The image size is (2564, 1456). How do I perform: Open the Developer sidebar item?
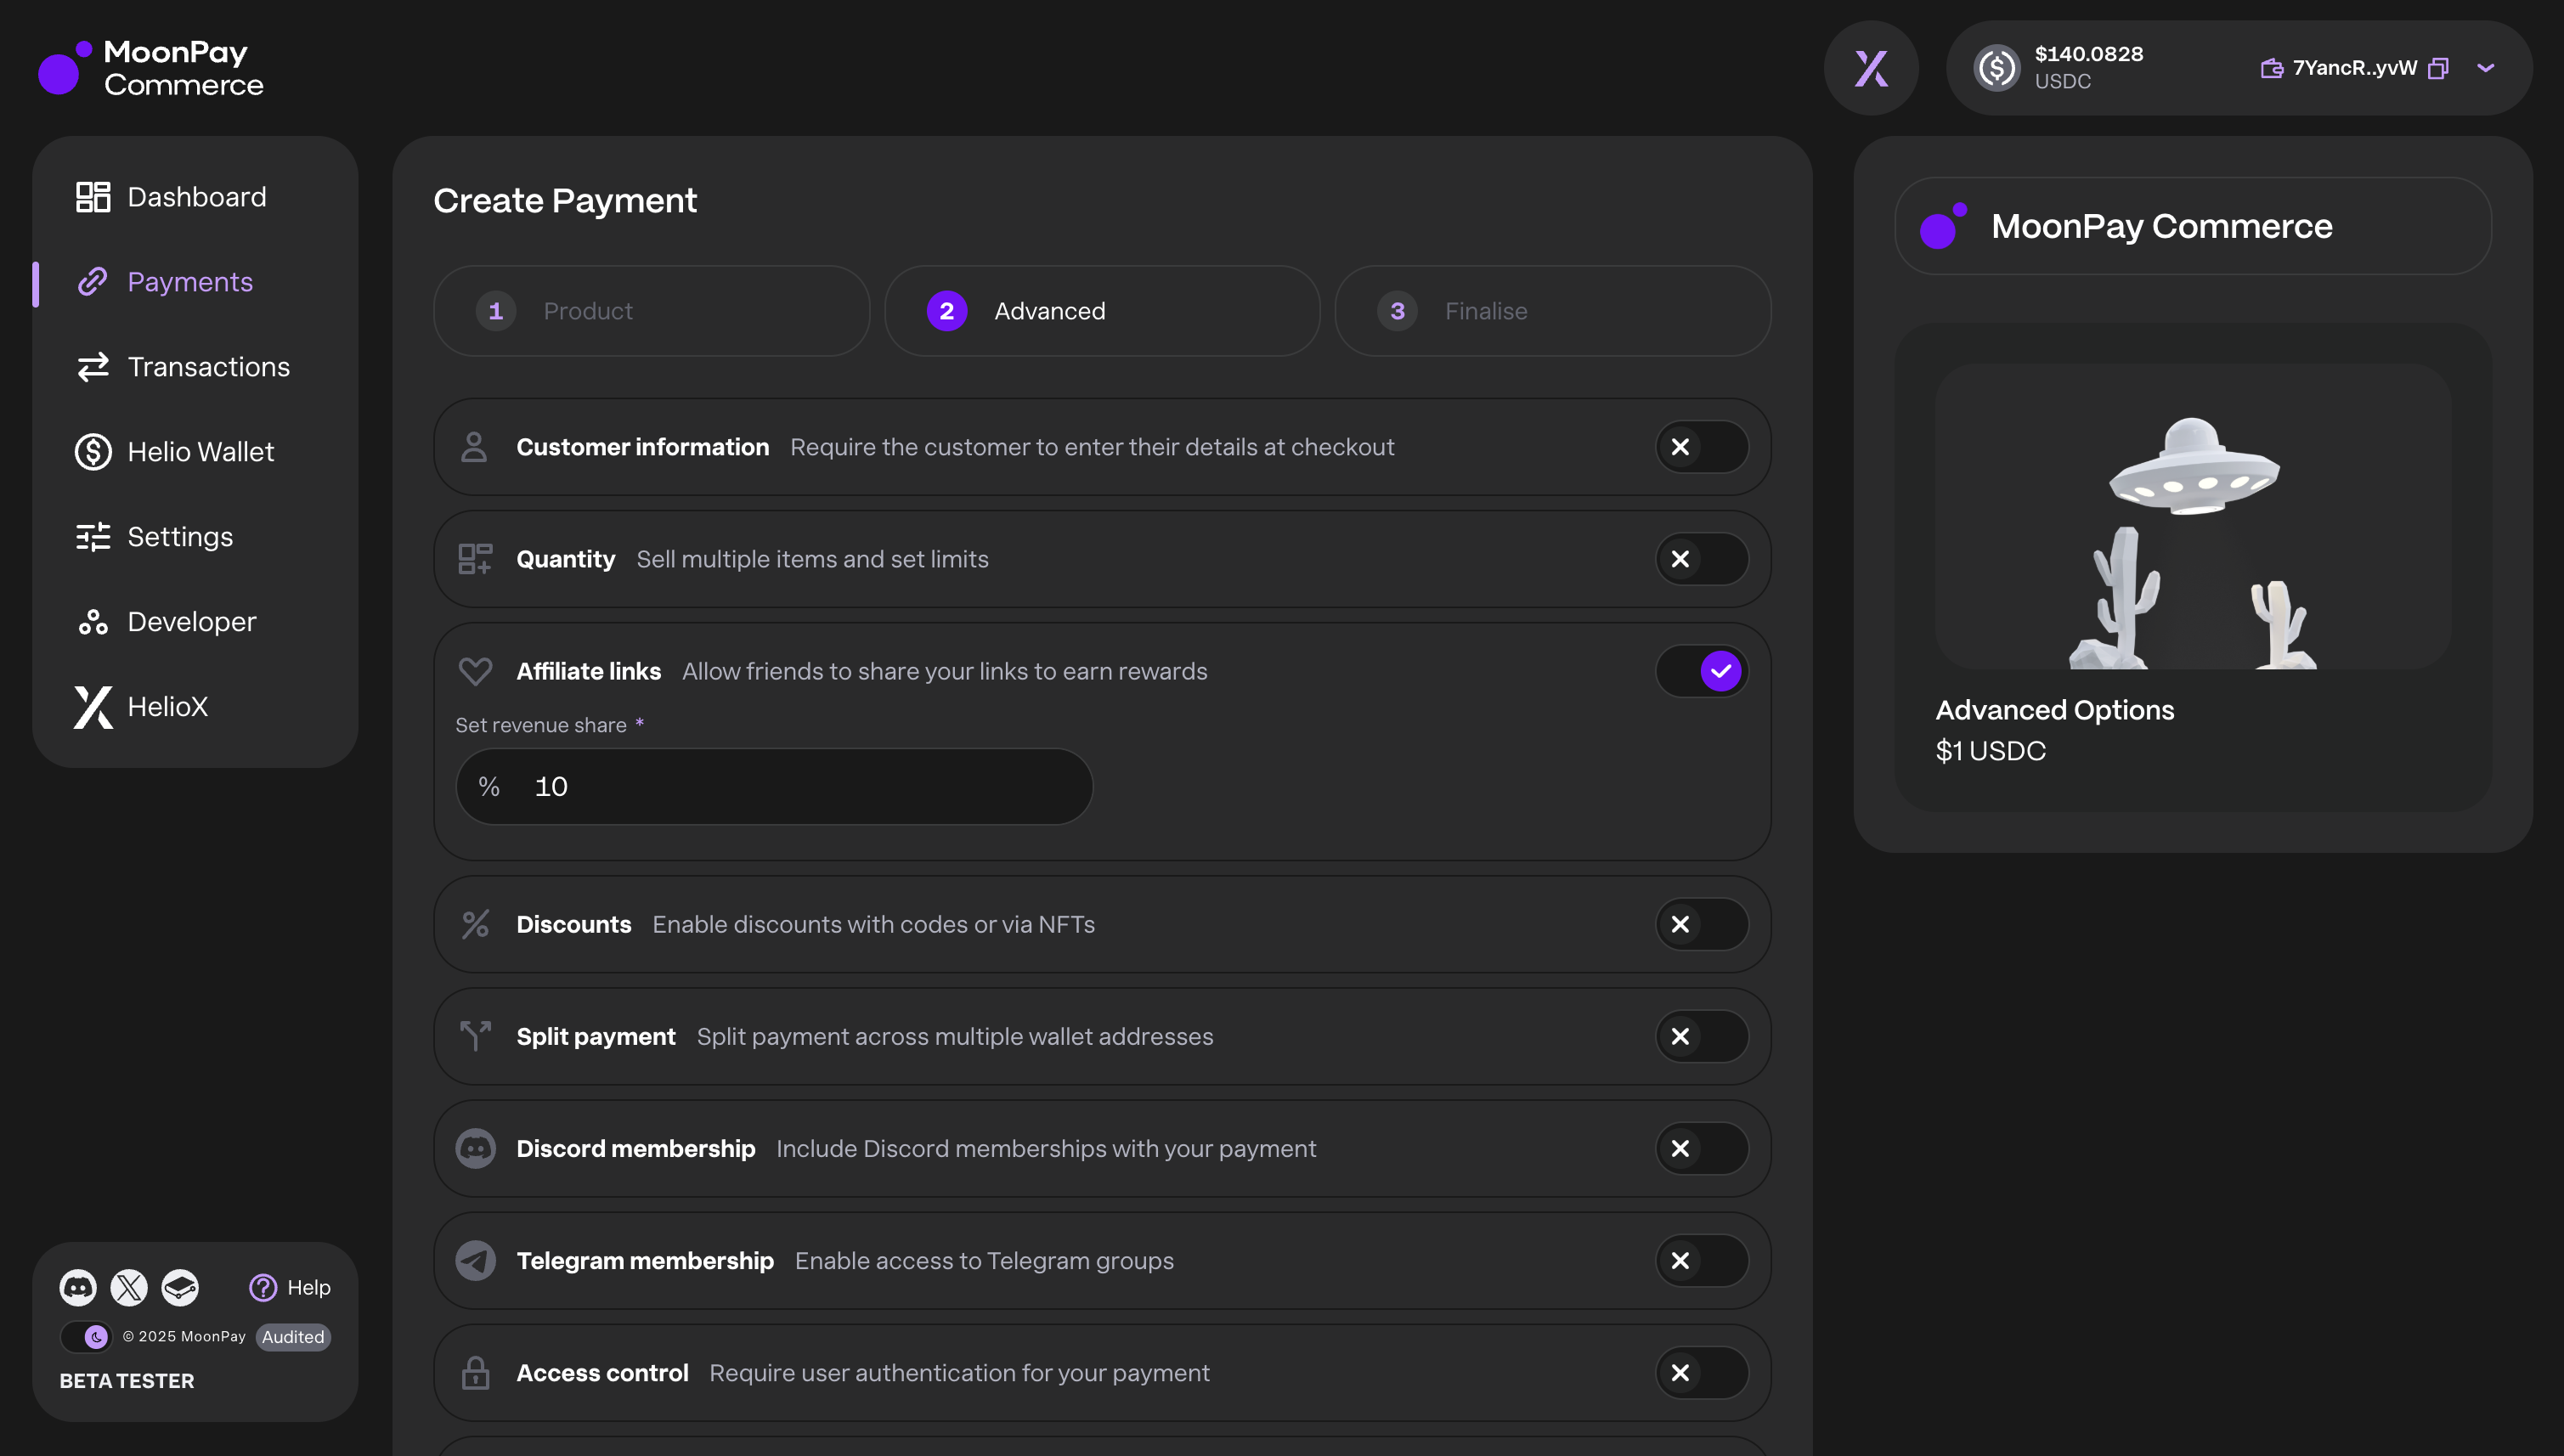coord(191,622)
